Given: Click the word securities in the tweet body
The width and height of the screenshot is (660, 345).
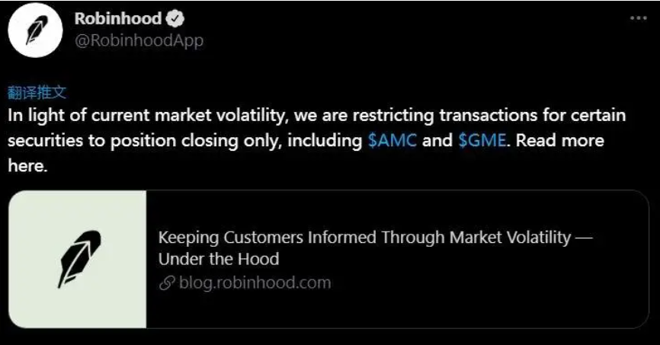Looking at the screenshot, I should tap(46, 141).
